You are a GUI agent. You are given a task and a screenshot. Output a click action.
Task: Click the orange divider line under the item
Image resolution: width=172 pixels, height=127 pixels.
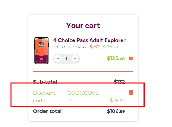(x=83, y=71)
